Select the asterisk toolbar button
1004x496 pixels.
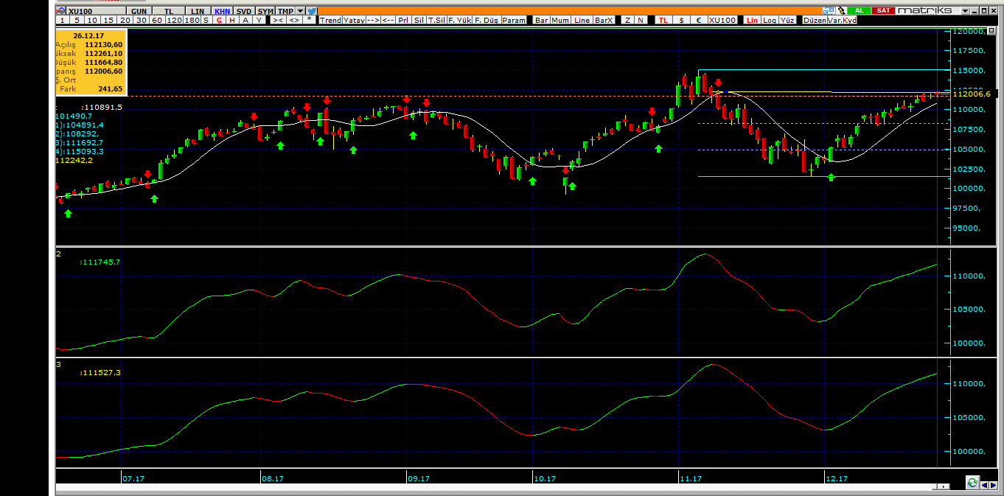310,20
